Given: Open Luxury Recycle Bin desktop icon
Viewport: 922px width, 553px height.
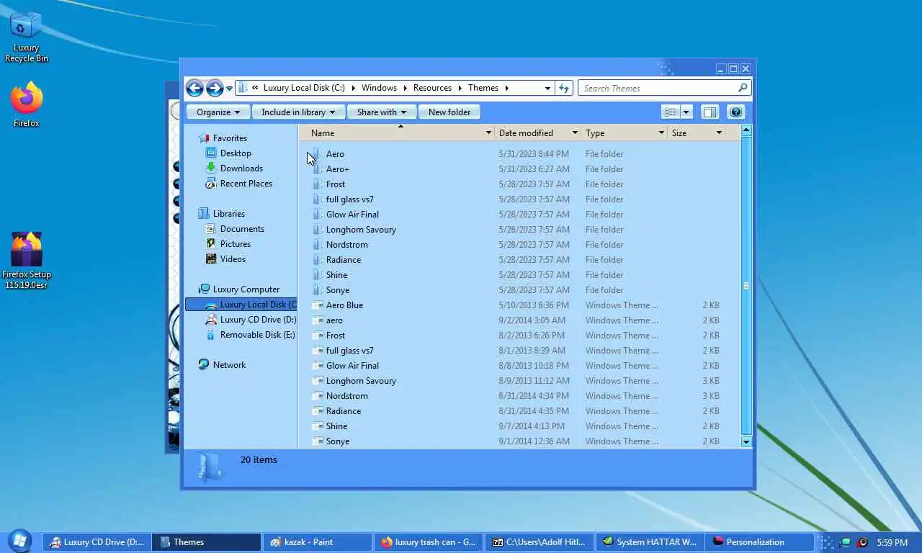Looking at the screenshot, I should (26, 37).
